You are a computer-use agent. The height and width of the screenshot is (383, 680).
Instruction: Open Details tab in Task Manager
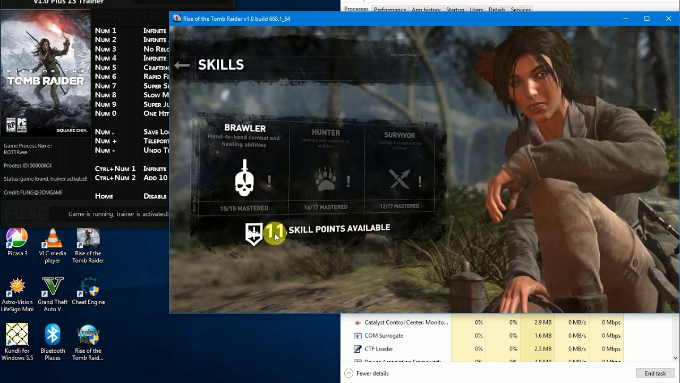497,10
